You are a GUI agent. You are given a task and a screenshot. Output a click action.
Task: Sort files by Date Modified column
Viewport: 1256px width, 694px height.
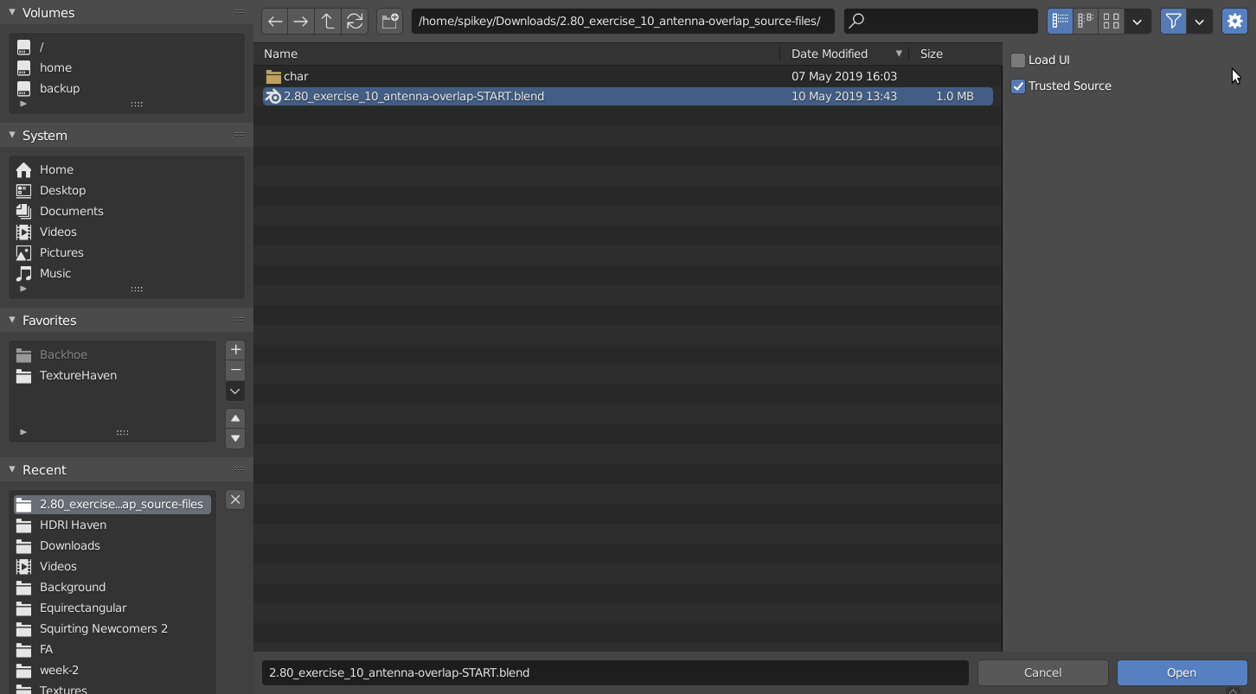coord(830,54)
